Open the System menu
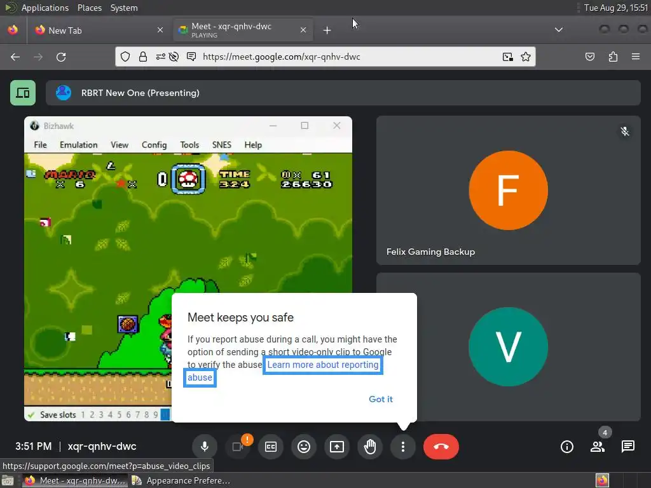Image resolution: width=651 pixels, height=488 pixels. [x=124, y=8]
